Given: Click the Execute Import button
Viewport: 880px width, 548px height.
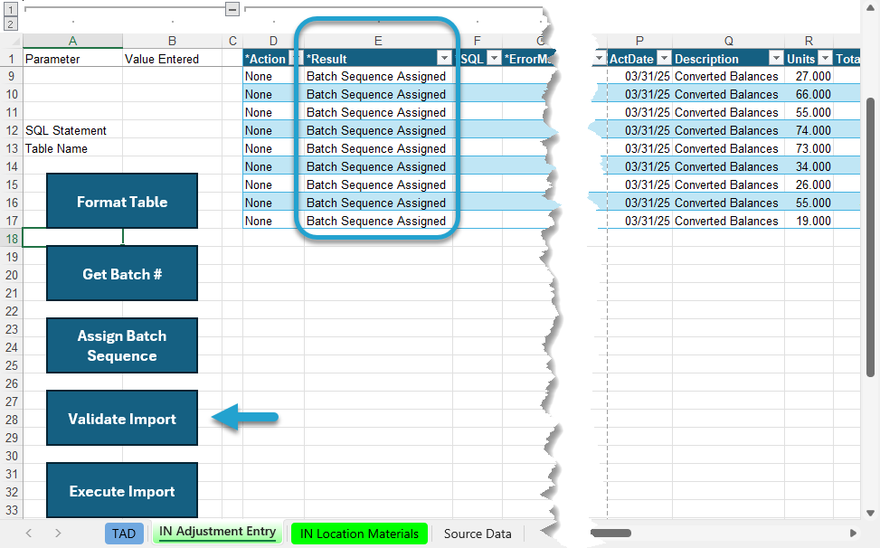Looking at the screenshot, I should [122, 490].
